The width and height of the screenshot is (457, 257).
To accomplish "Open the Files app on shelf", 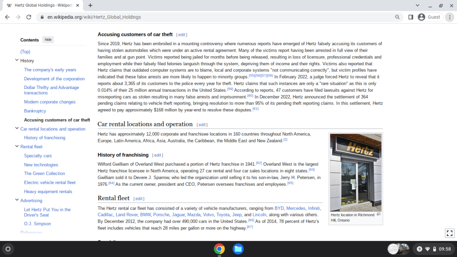I will [x=238, y=249].
